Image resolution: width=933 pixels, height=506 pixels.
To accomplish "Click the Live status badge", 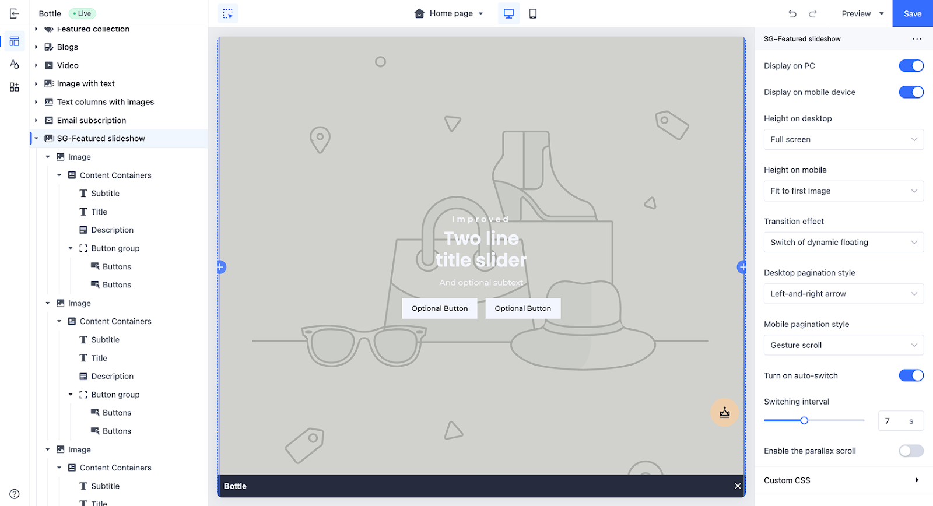I will coord(82,13).
